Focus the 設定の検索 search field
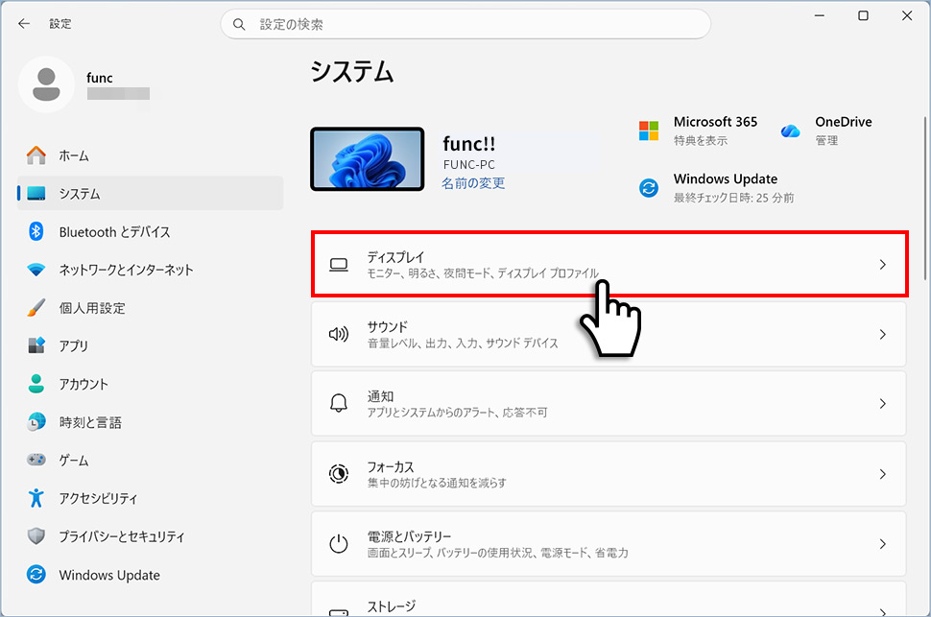 point(465,24)
